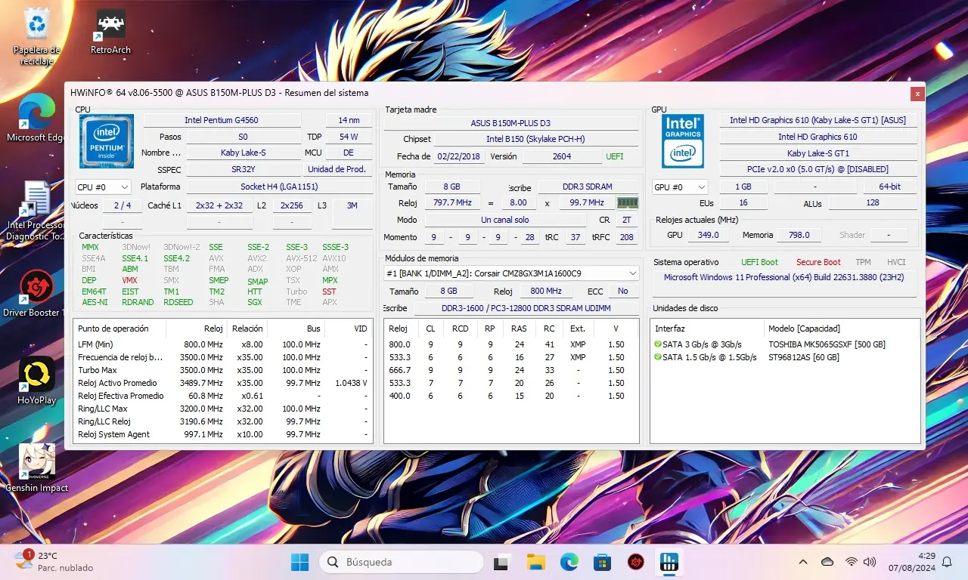Open Intel Processor Diagnostic Tool shortcut
Screen dimensions: 968x580
coord(36,211)
